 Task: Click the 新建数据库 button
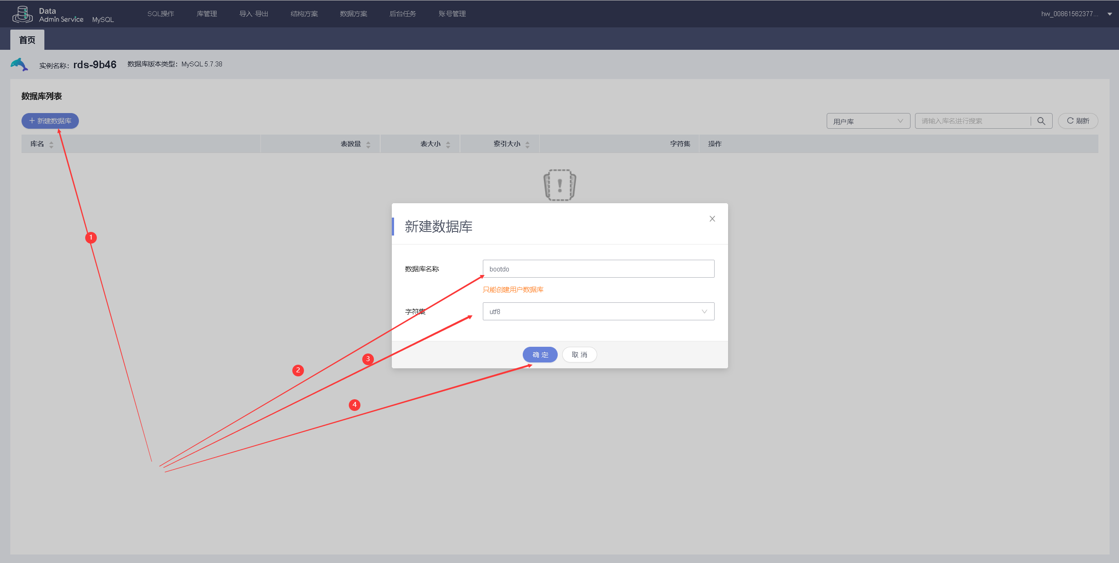[x=50, y=121]
